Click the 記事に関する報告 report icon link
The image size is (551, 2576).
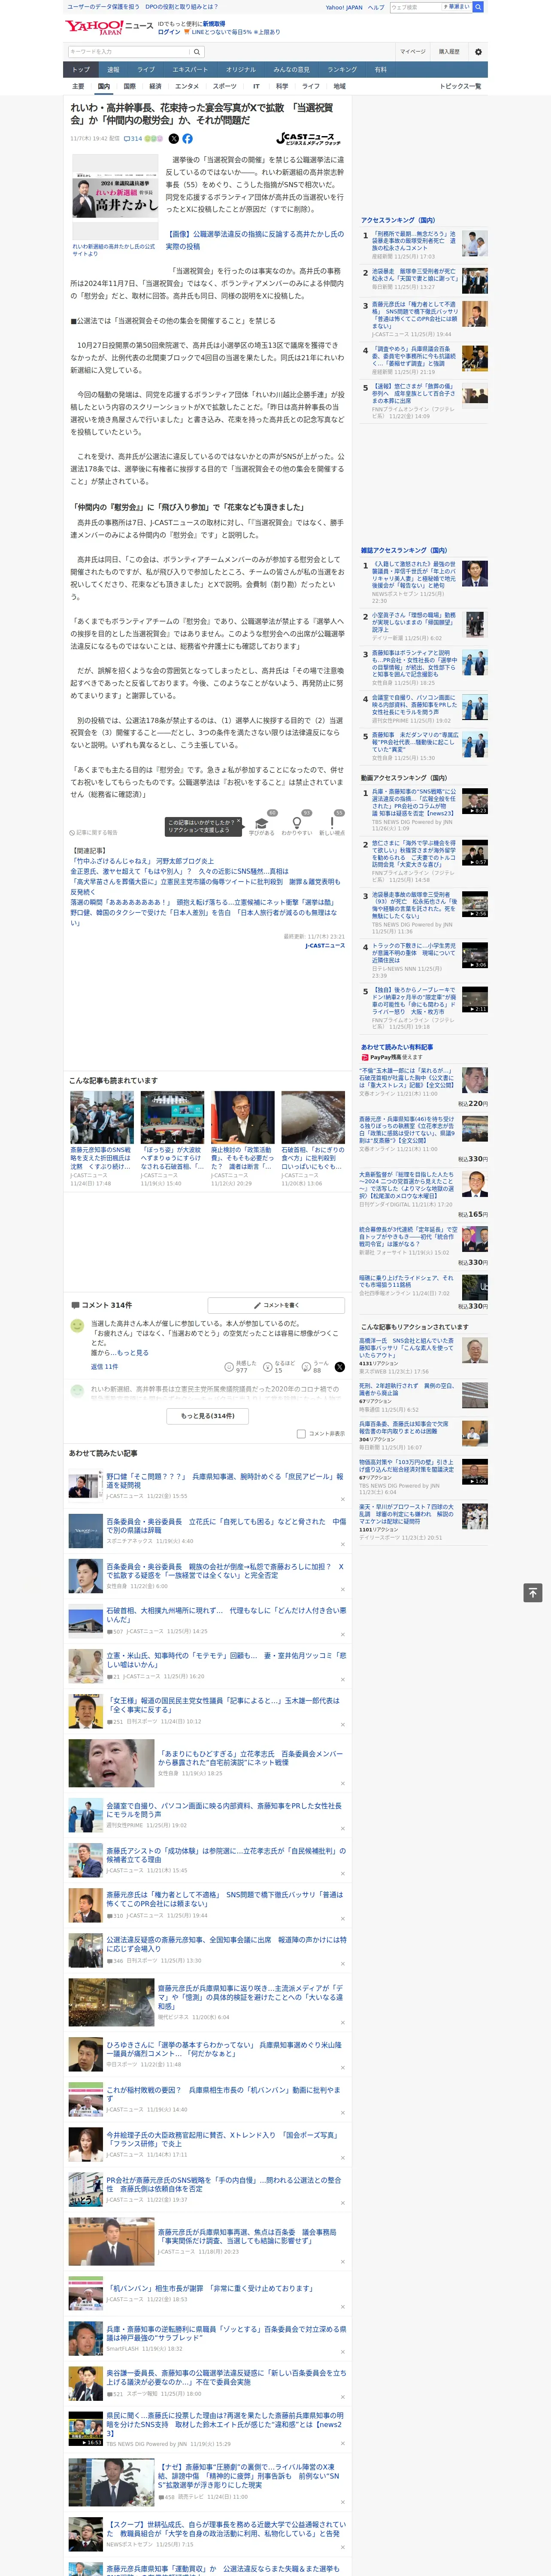93,832
